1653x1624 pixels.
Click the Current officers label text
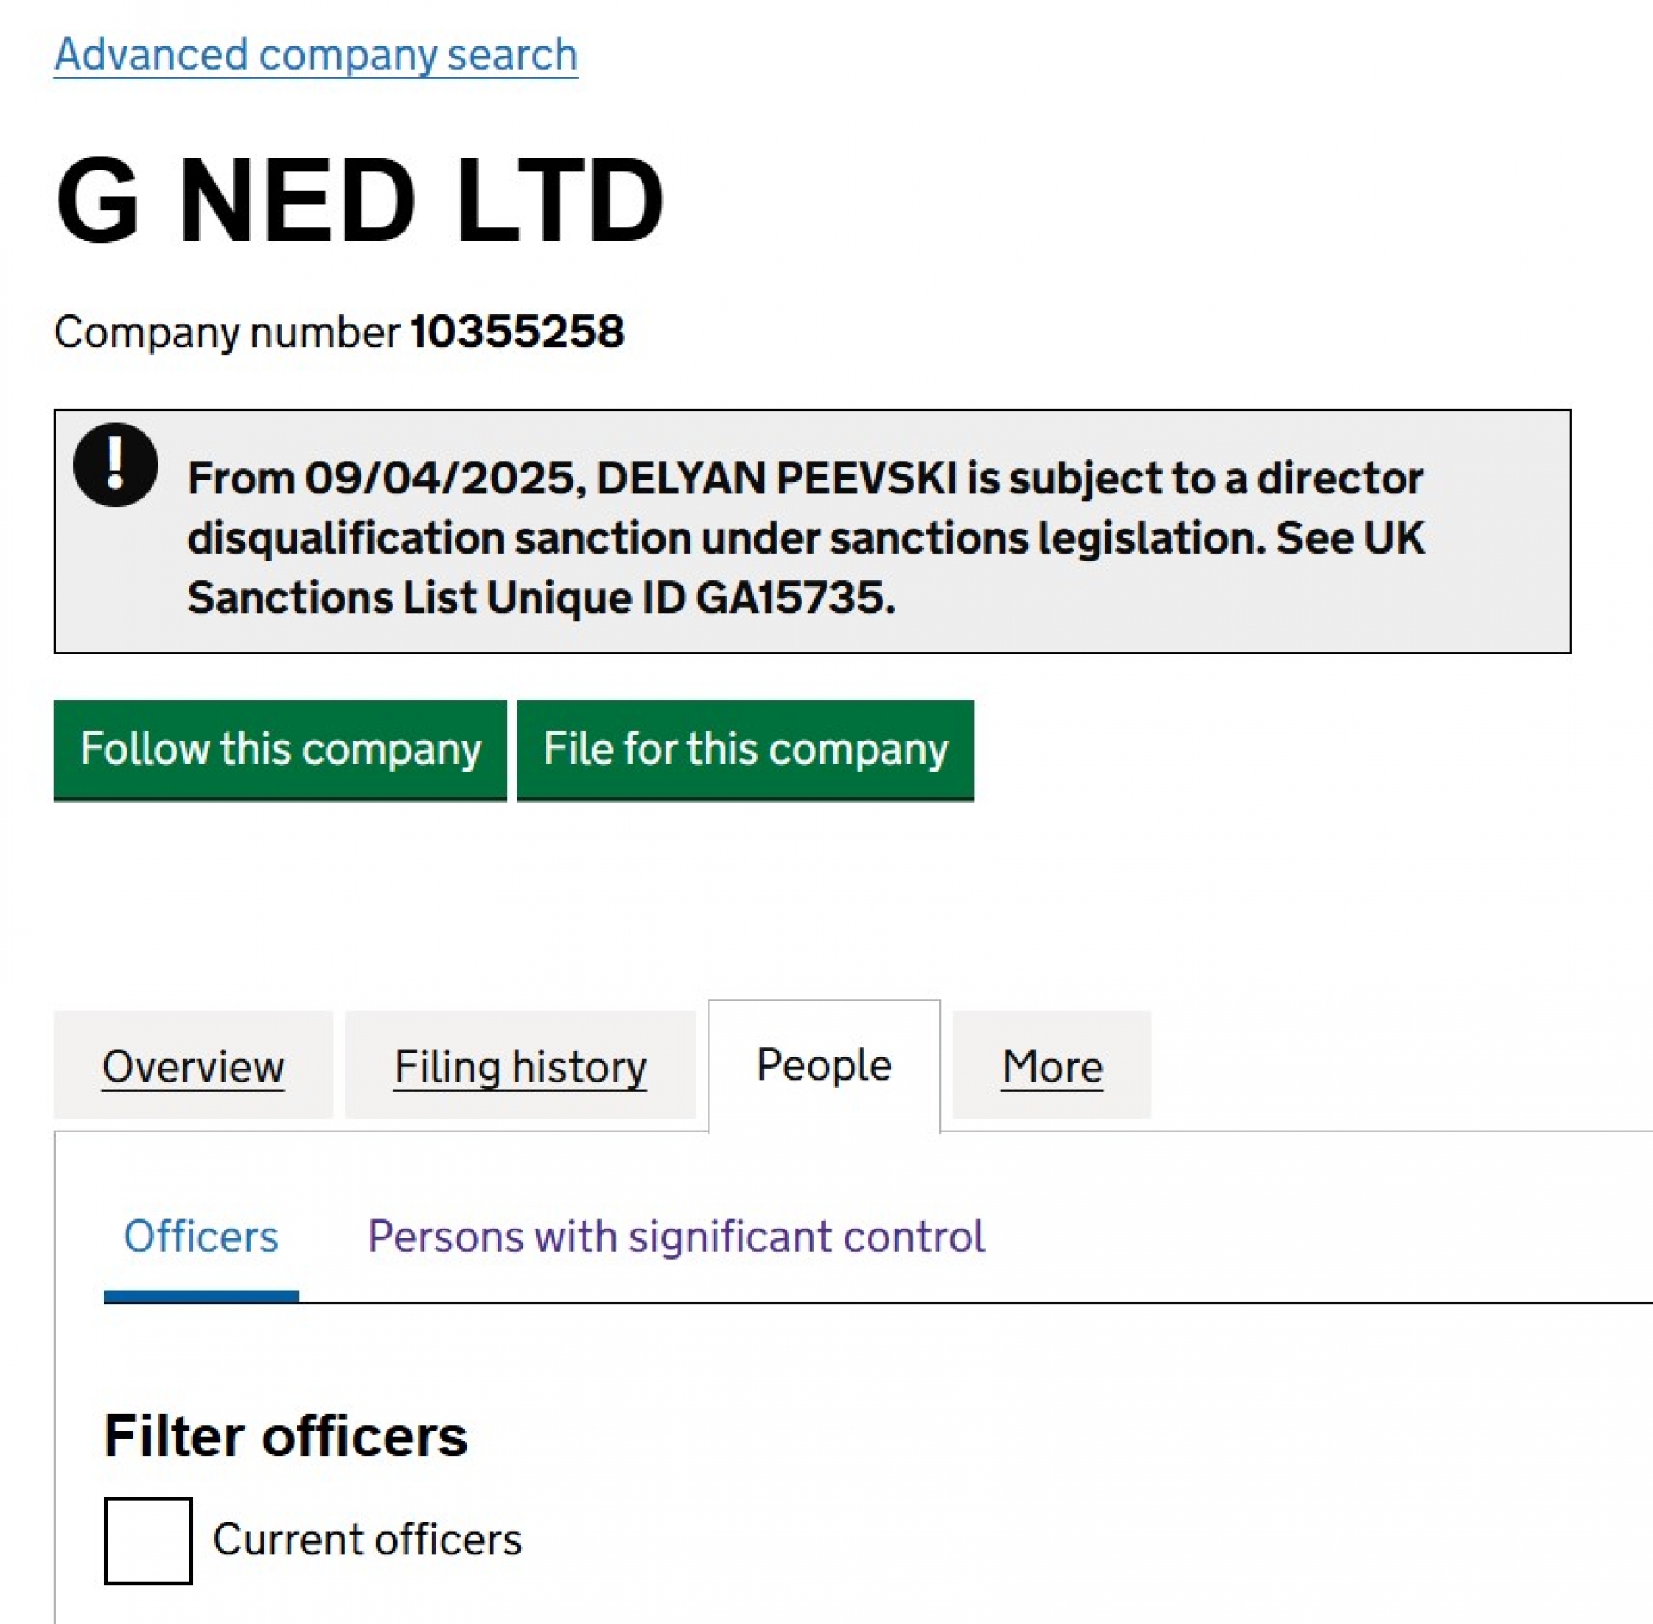coord(368,1540)
